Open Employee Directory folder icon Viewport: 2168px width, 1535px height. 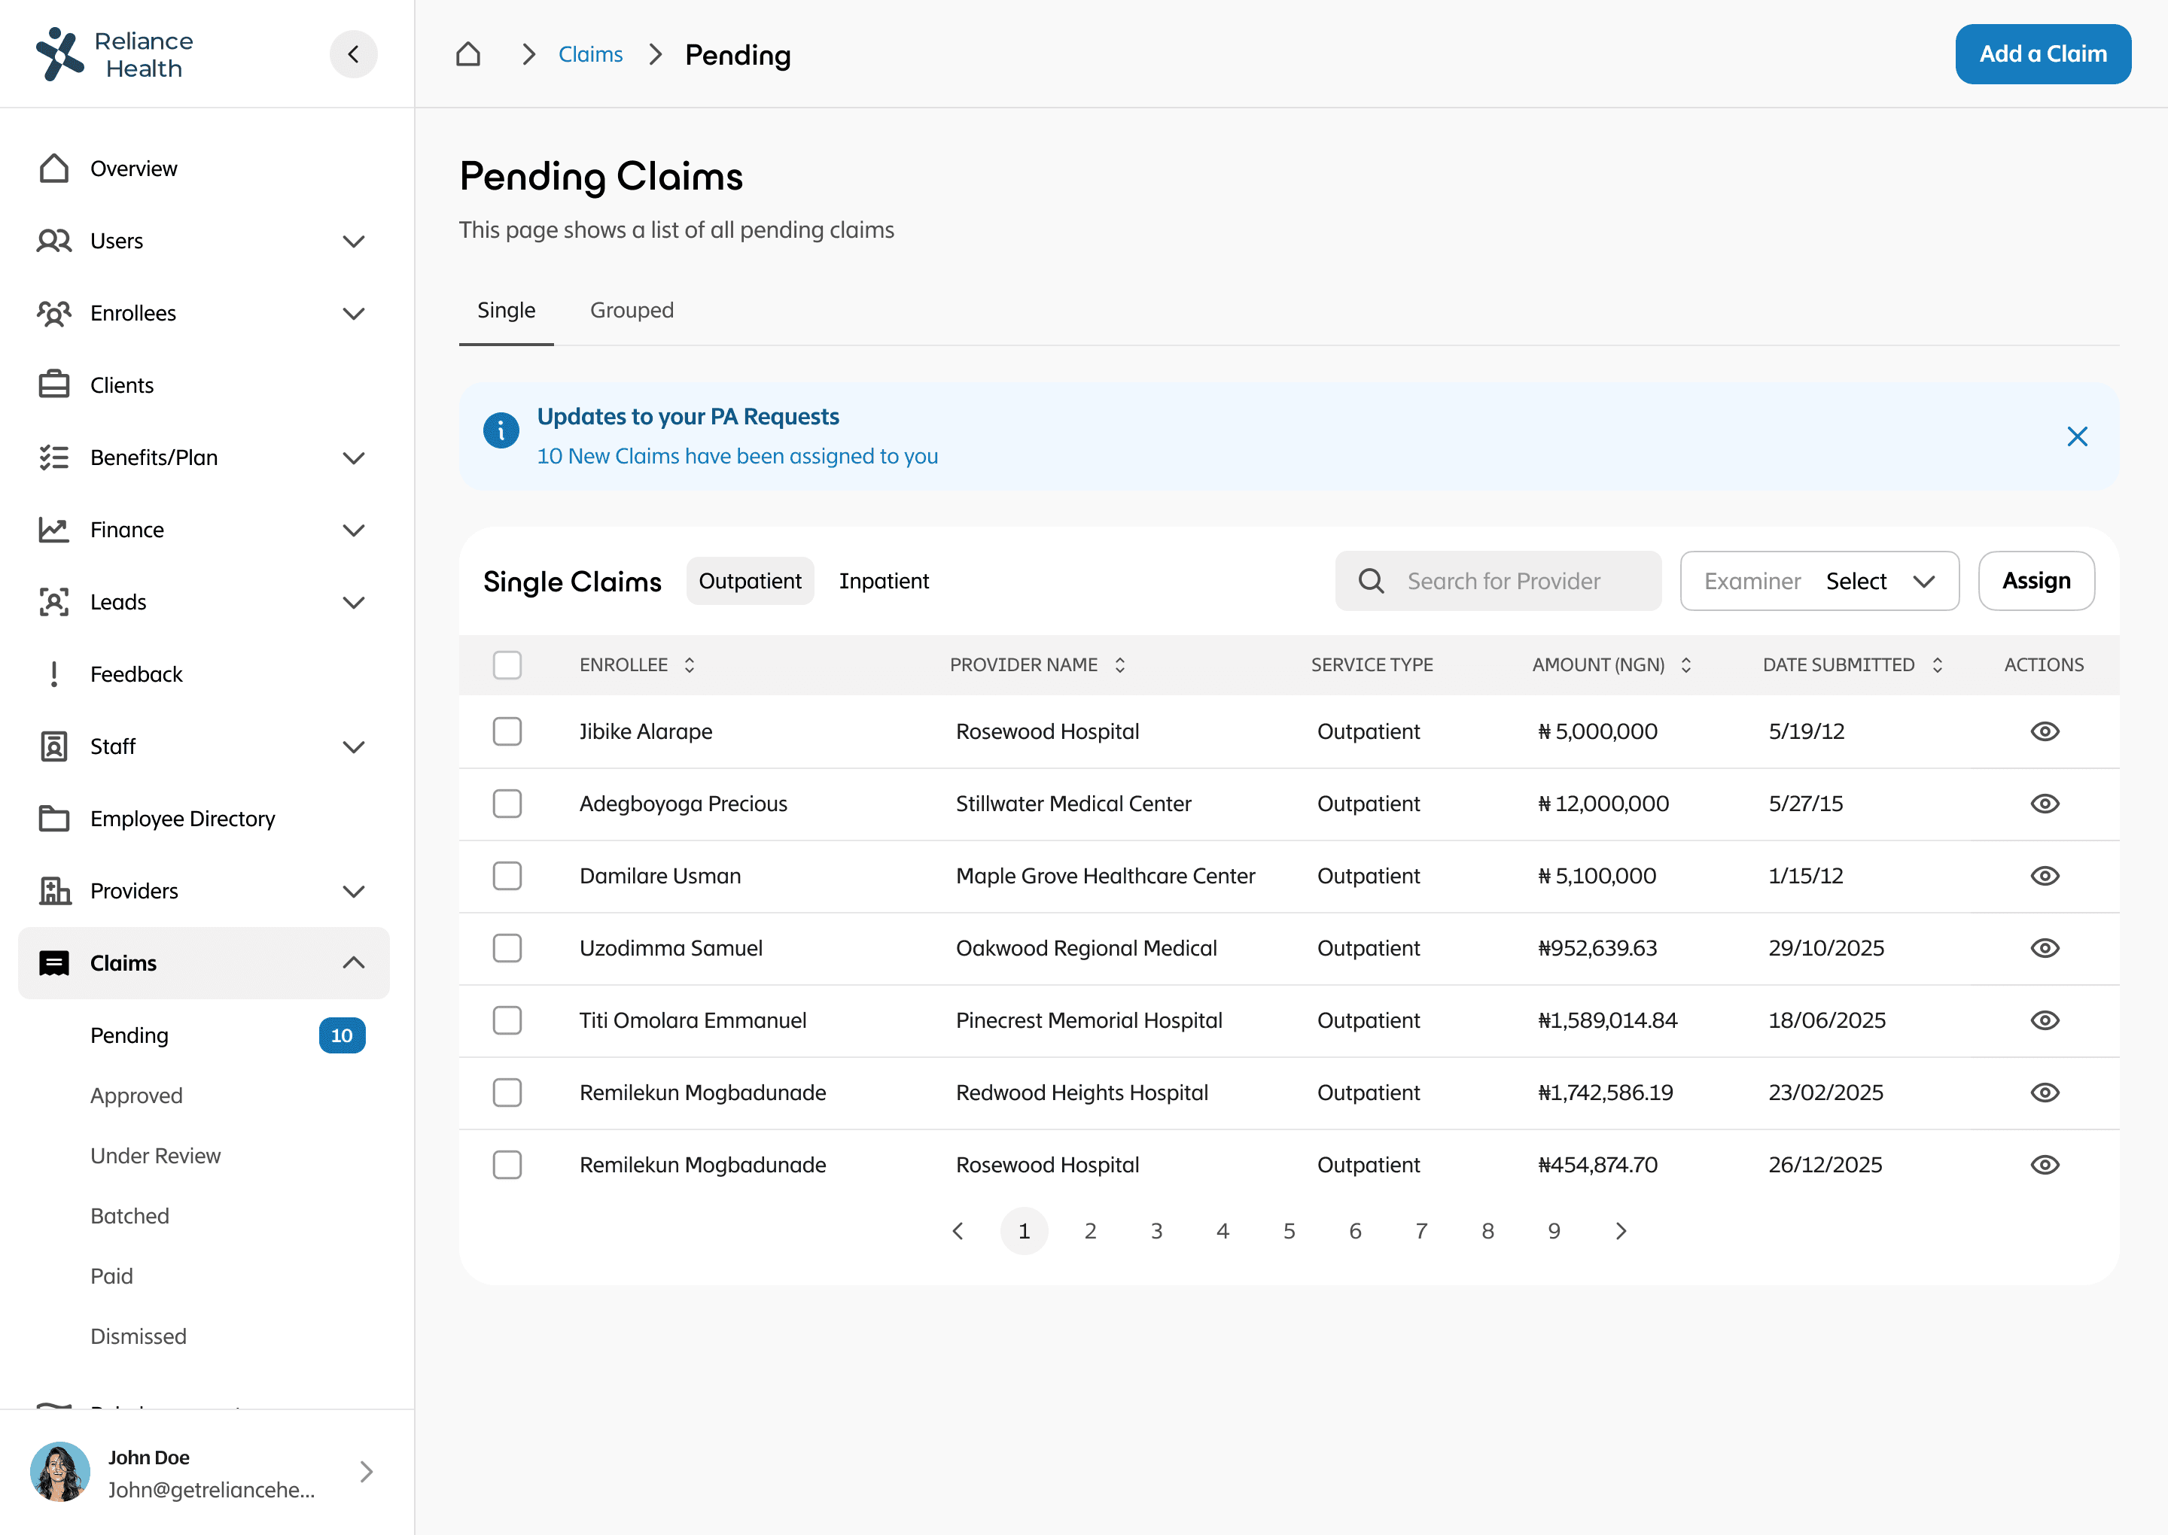[x=54, y=819]
